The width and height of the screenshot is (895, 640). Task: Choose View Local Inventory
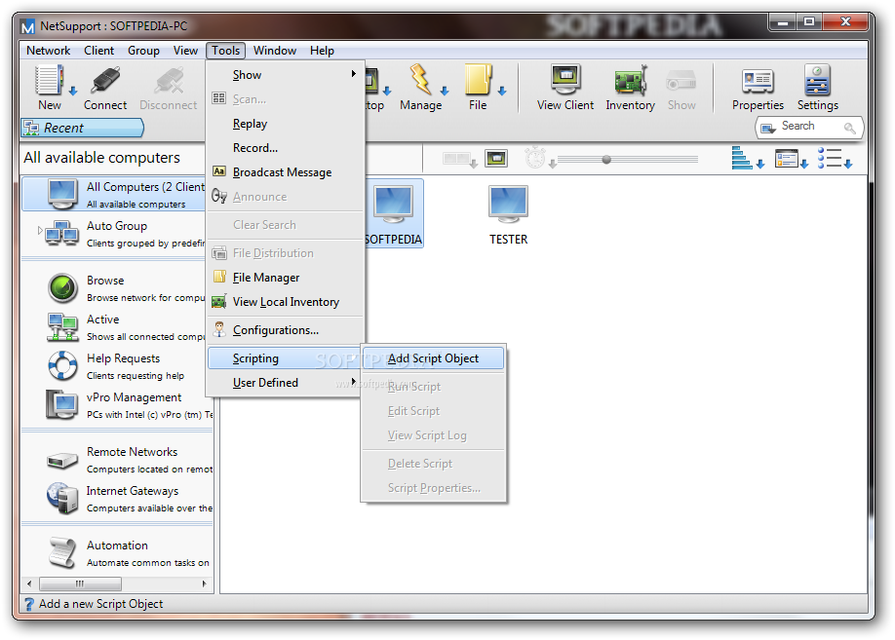tap(286, 302)
